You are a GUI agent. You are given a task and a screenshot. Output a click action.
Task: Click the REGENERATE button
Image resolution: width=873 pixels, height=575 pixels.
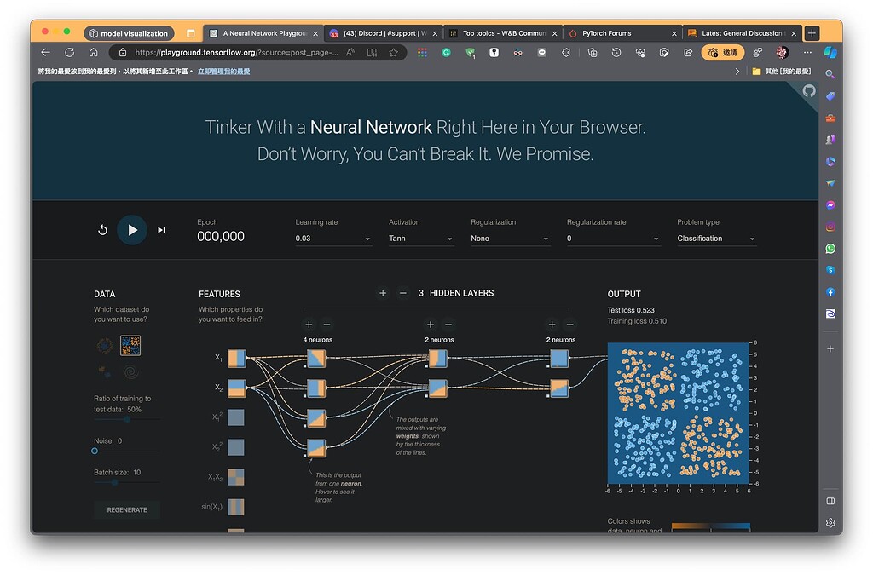click(x=127, y=509)
